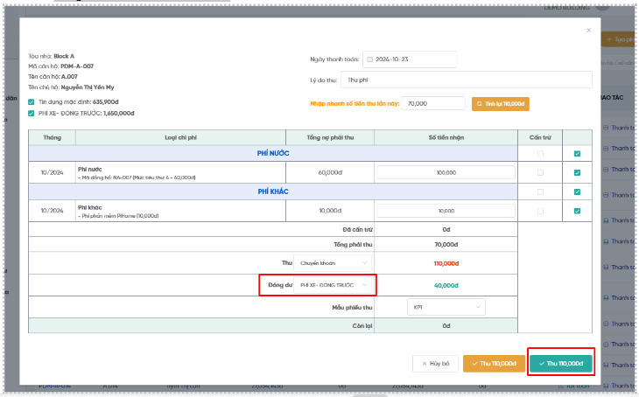
Task: Click the 10,000đ debt cell
Action: pyautogui.click(x=330, y=211)
